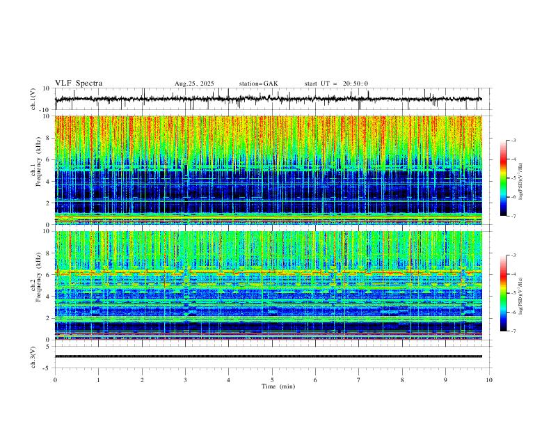Click the ch.2 log(PSD) colorbar title
The width and height of the screenshot is (551, 426).
(521, 296)
